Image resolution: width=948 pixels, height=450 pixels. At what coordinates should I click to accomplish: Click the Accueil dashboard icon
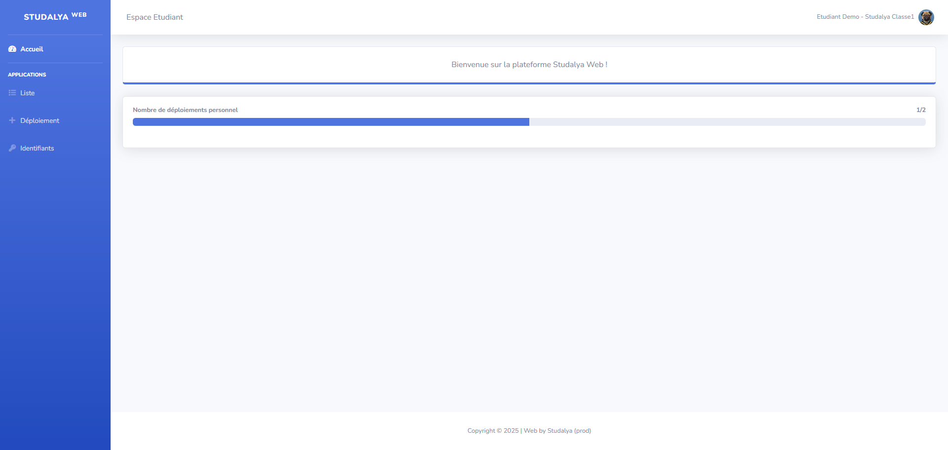click(12, 49)
